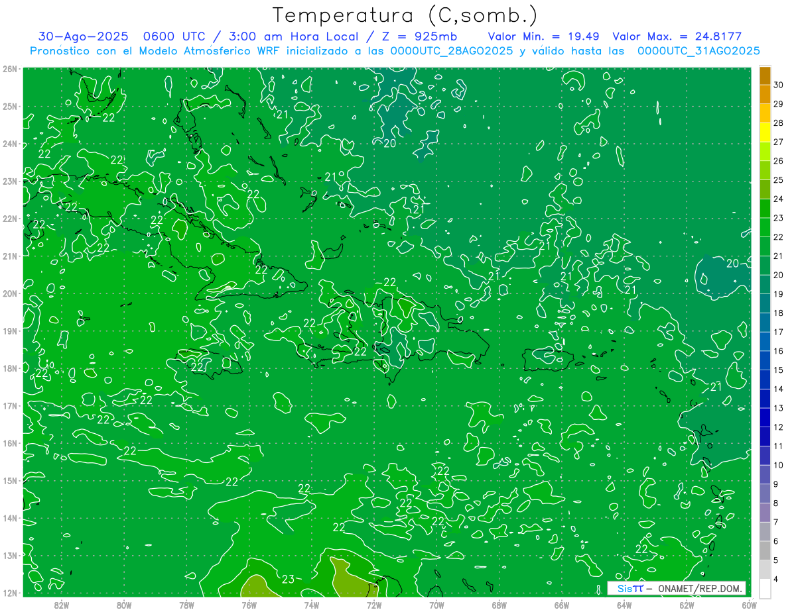Click the "25N" latitude label
The height and width of the screenshot is (614, 796).
[x=9, y=106]
